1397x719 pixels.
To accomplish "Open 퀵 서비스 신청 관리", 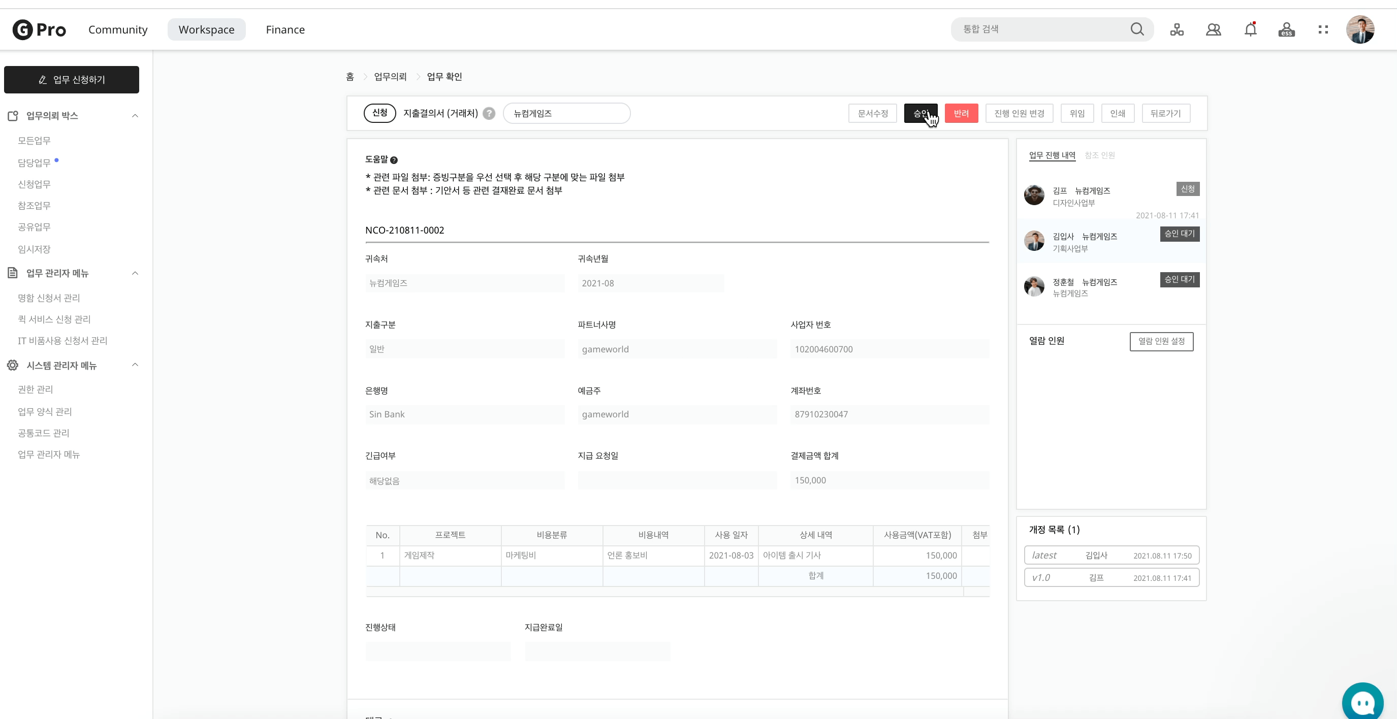I will point(54,319).
